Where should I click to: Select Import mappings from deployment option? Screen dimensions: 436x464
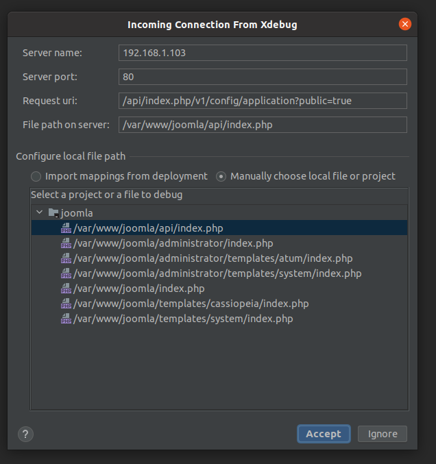coord(36,176)
